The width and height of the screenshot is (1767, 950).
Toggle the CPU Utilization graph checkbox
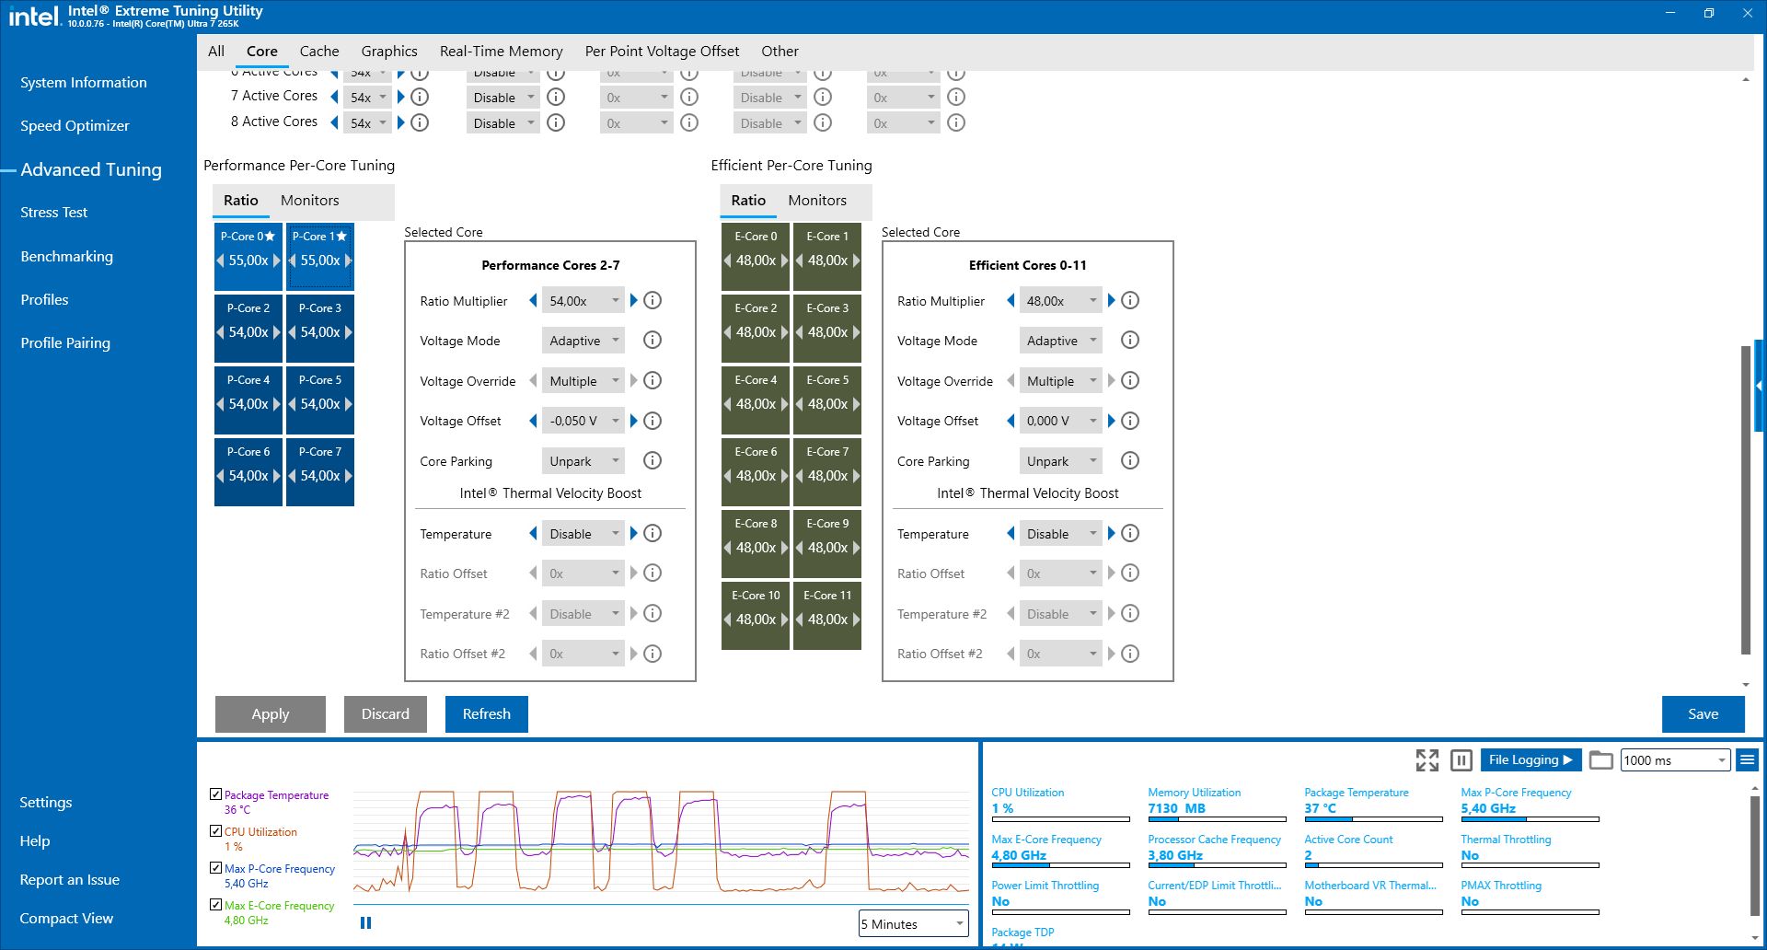pos(215,830)
